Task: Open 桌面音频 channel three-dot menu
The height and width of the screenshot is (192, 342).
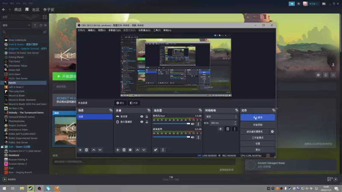Action: pyautogui.click(x=198, y=137)
